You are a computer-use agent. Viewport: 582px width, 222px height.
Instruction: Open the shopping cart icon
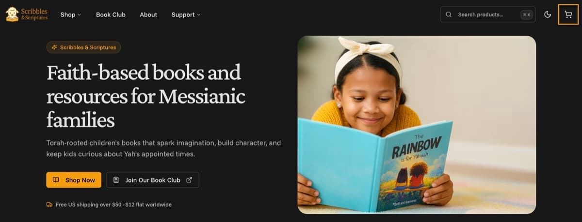pos(568,15)
